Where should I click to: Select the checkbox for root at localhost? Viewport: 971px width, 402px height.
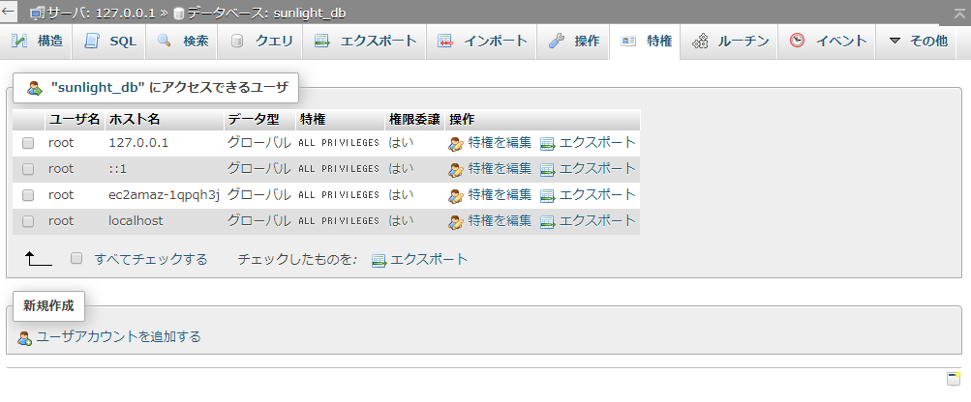coord(28,221)
